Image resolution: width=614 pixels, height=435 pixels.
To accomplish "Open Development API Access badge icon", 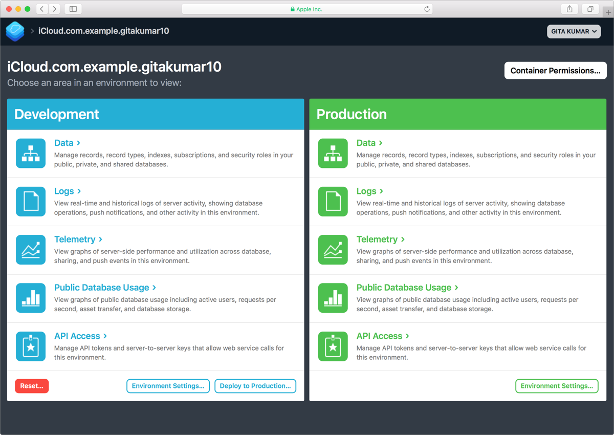I will 31,346.
